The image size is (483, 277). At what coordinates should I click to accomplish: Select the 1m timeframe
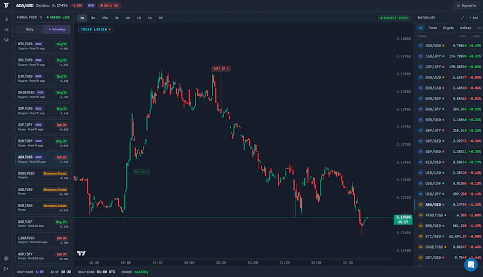tap(82, 18)
